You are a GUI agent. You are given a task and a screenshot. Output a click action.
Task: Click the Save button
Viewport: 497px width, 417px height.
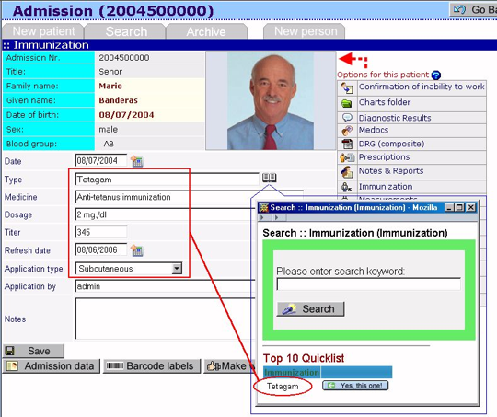coord(34,351)
